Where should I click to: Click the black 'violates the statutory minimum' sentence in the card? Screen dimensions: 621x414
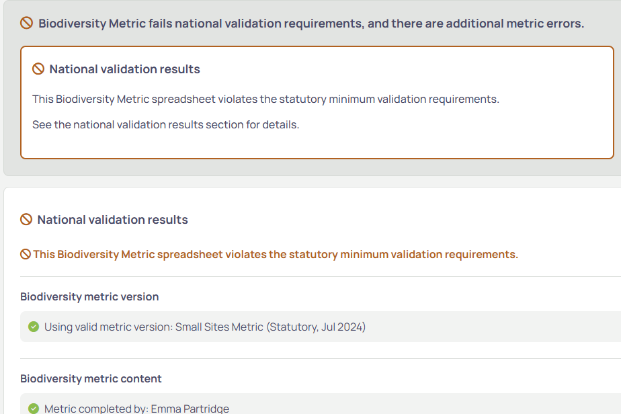coord(265,99)
